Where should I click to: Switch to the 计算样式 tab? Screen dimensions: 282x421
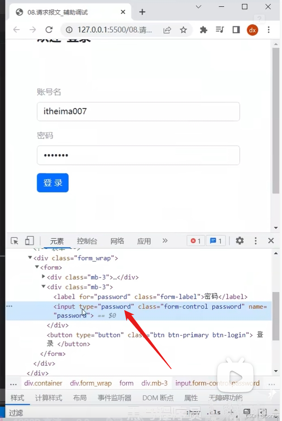tap(48, 398)
